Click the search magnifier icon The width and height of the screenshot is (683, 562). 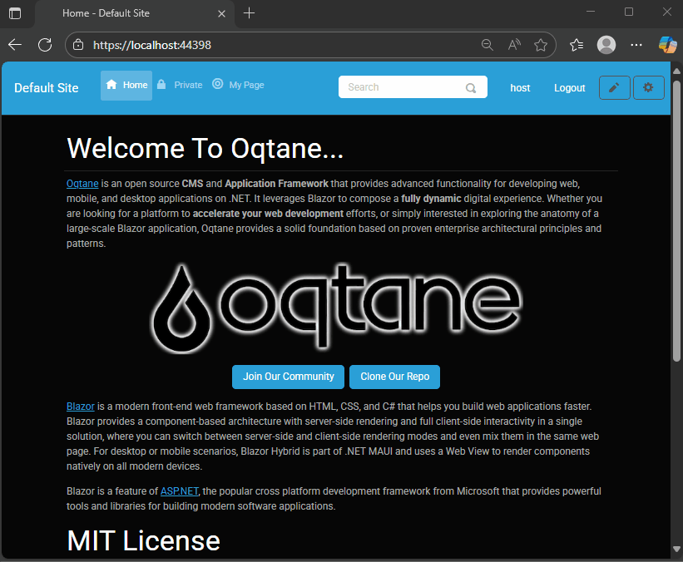(471, 87)
